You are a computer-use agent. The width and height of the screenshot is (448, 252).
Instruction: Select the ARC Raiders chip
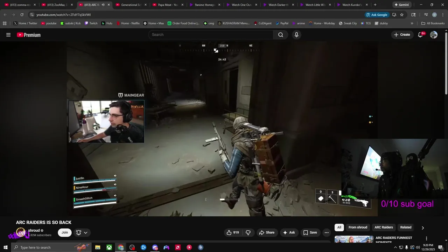(x=384, y=227)
